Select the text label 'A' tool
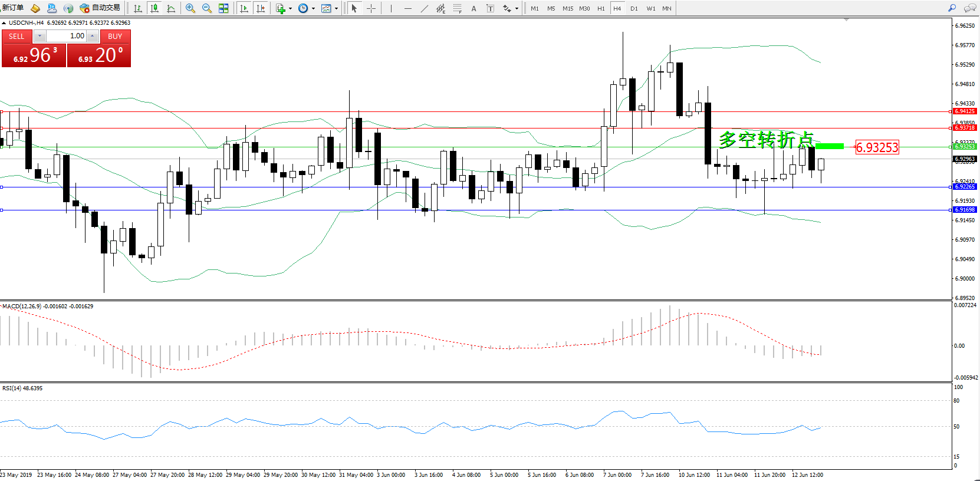980x481 pixels. [473, 8]
